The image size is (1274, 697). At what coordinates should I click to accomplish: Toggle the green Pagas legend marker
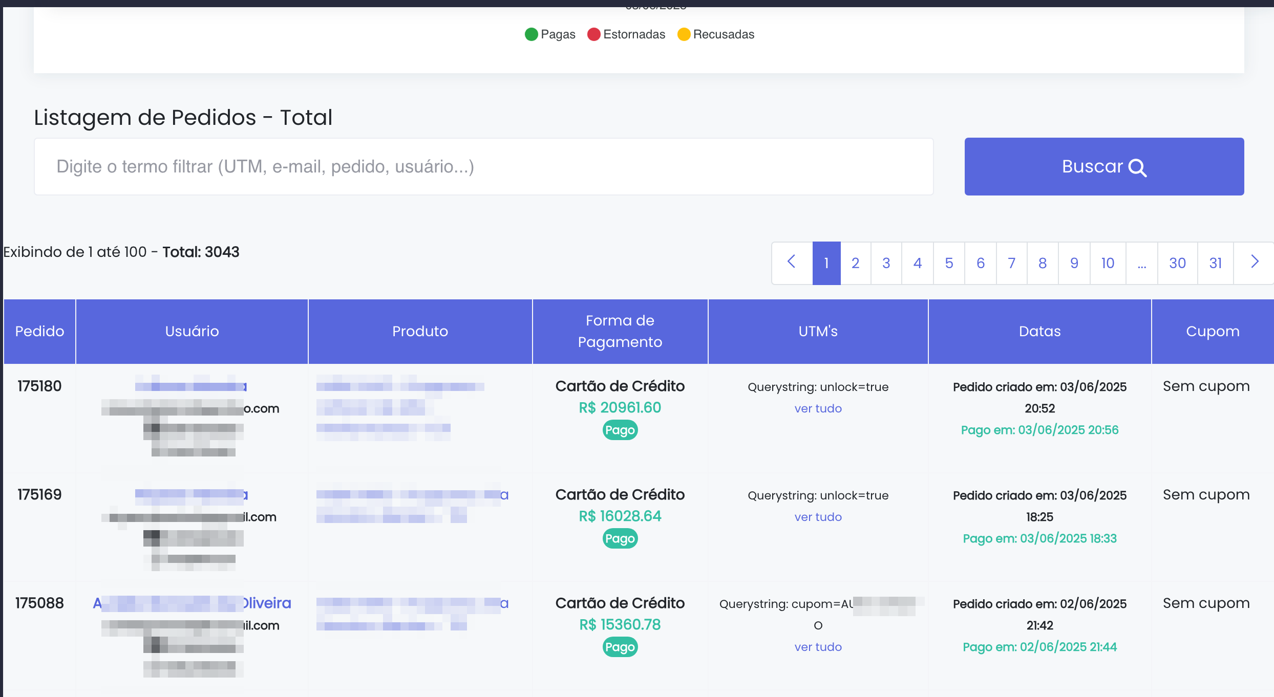coord(532,34)
